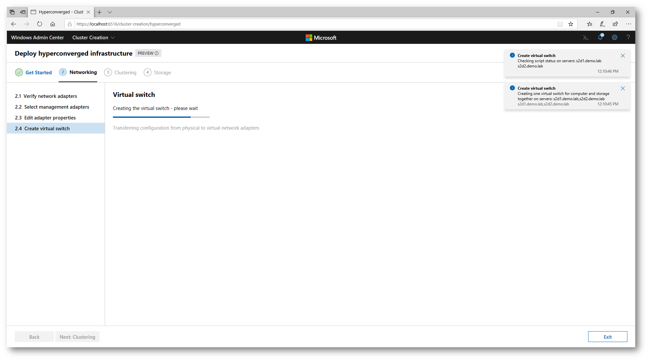Screen dimensions: 649x361
Task: Click the PREVIEW info badge
Action: pos(148,53)
